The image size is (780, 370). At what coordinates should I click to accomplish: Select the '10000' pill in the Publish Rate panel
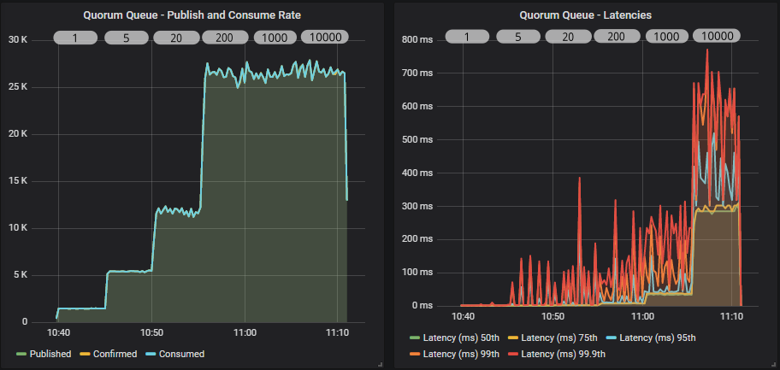tap(324, 37)
